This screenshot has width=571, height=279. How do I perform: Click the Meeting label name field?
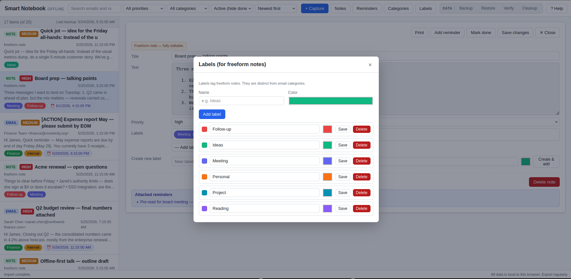(x=264, y=161)
